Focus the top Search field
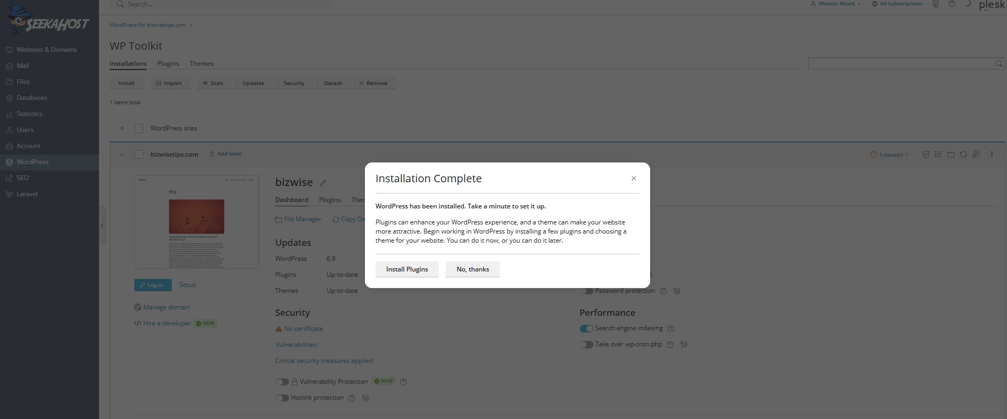 (221, 4)
